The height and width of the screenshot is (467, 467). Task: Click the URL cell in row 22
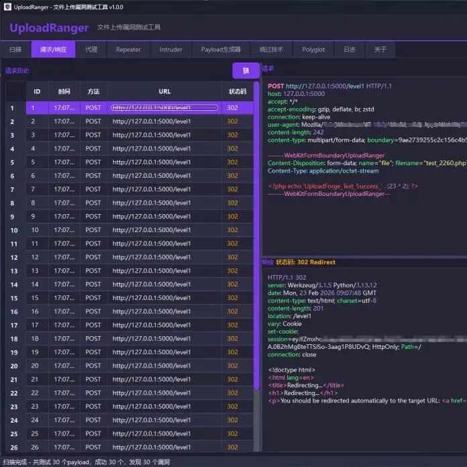(164, 393)
